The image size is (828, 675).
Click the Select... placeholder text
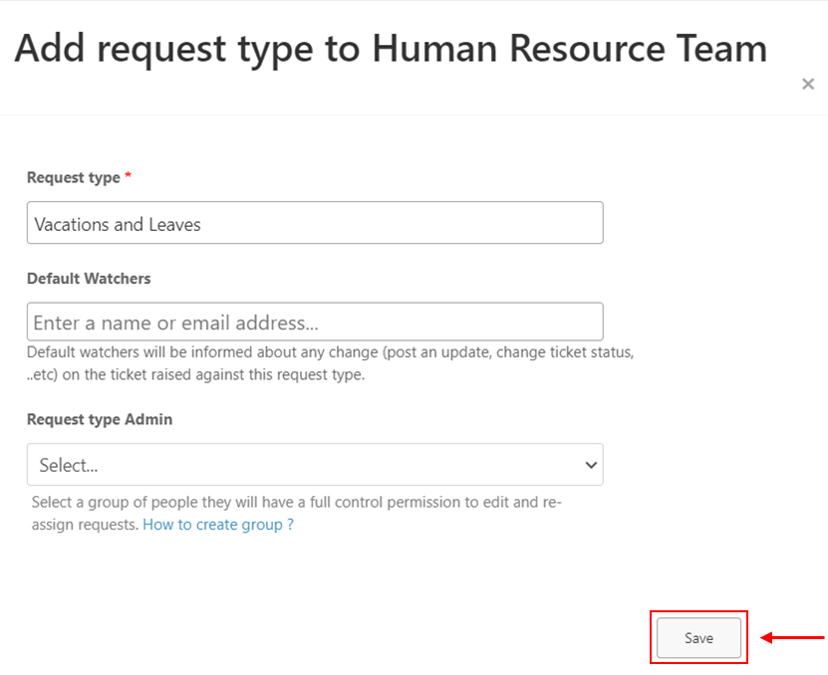[x=69, y=465]
